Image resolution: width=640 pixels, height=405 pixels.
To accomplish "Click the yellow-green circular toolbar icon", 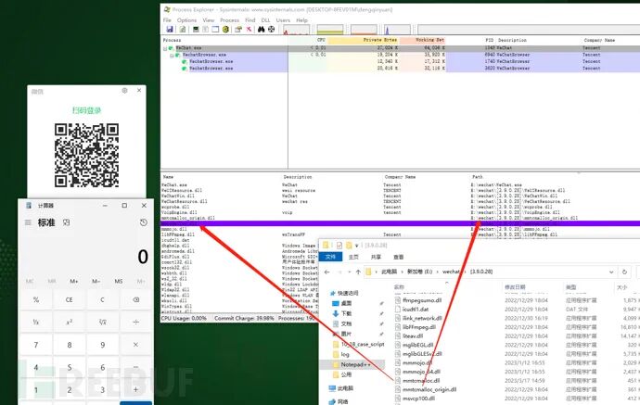I will [225, 30].
